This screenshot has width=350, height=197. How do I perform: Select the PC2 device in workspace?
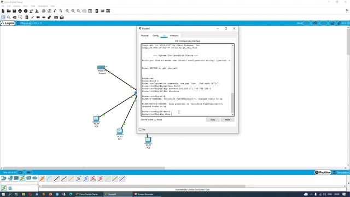point(148,141)
